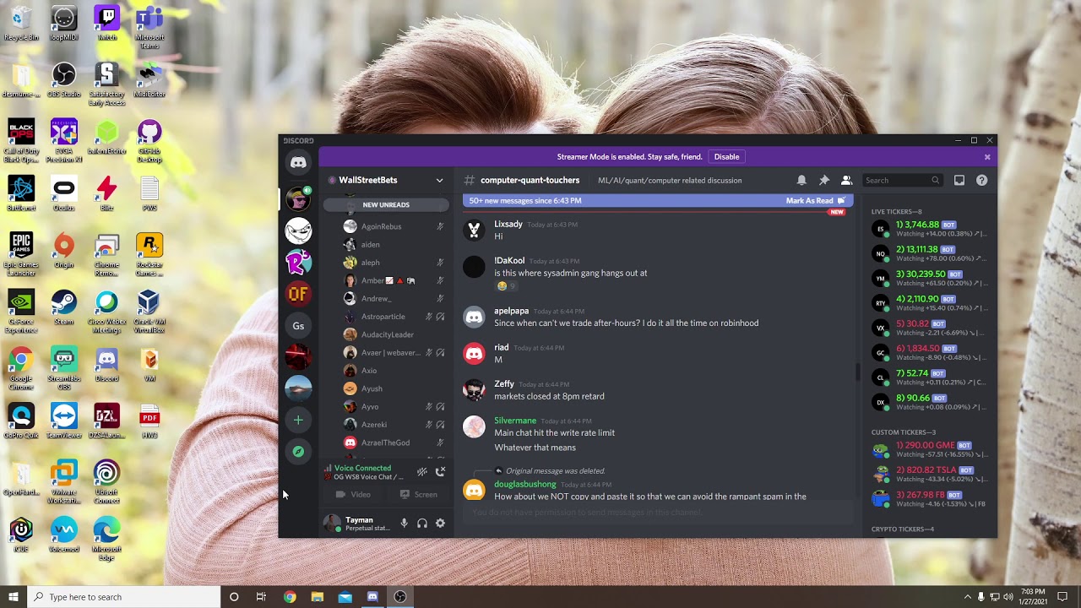Toggle noise suppression in voice panel
Image resolution: width=1081 pixels, height=608 pixels.
coord(422,472)
